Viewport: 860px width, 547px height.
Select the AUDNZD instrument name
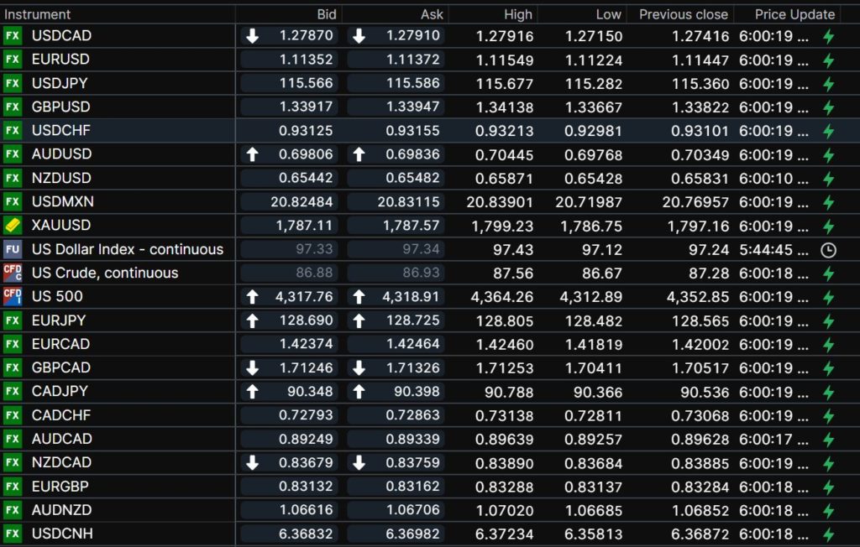[62, 510]
